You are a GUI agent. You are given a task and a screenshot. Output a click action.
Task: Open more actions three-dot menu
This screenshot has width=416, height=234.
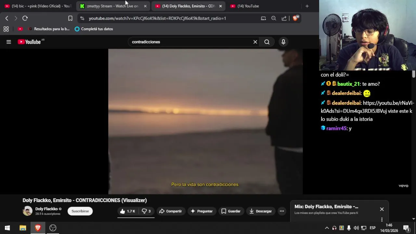pos(282,211)
